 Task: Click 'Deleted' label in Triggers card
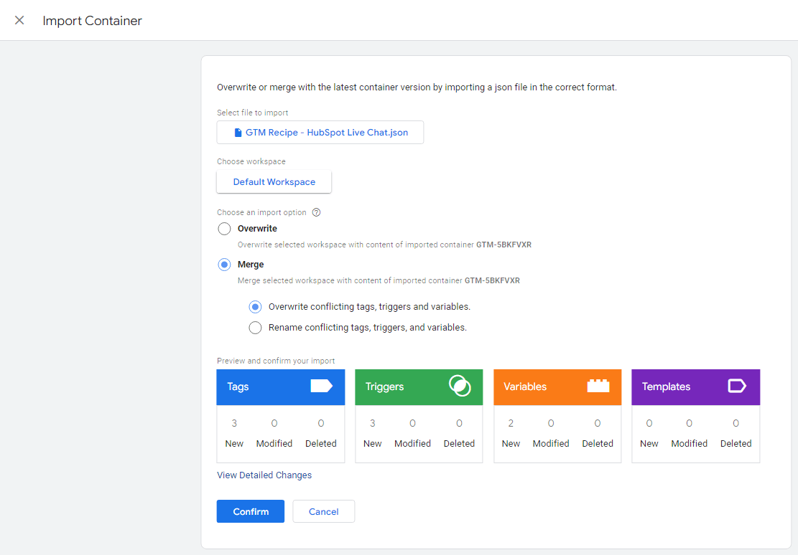(x=459, y=444)
